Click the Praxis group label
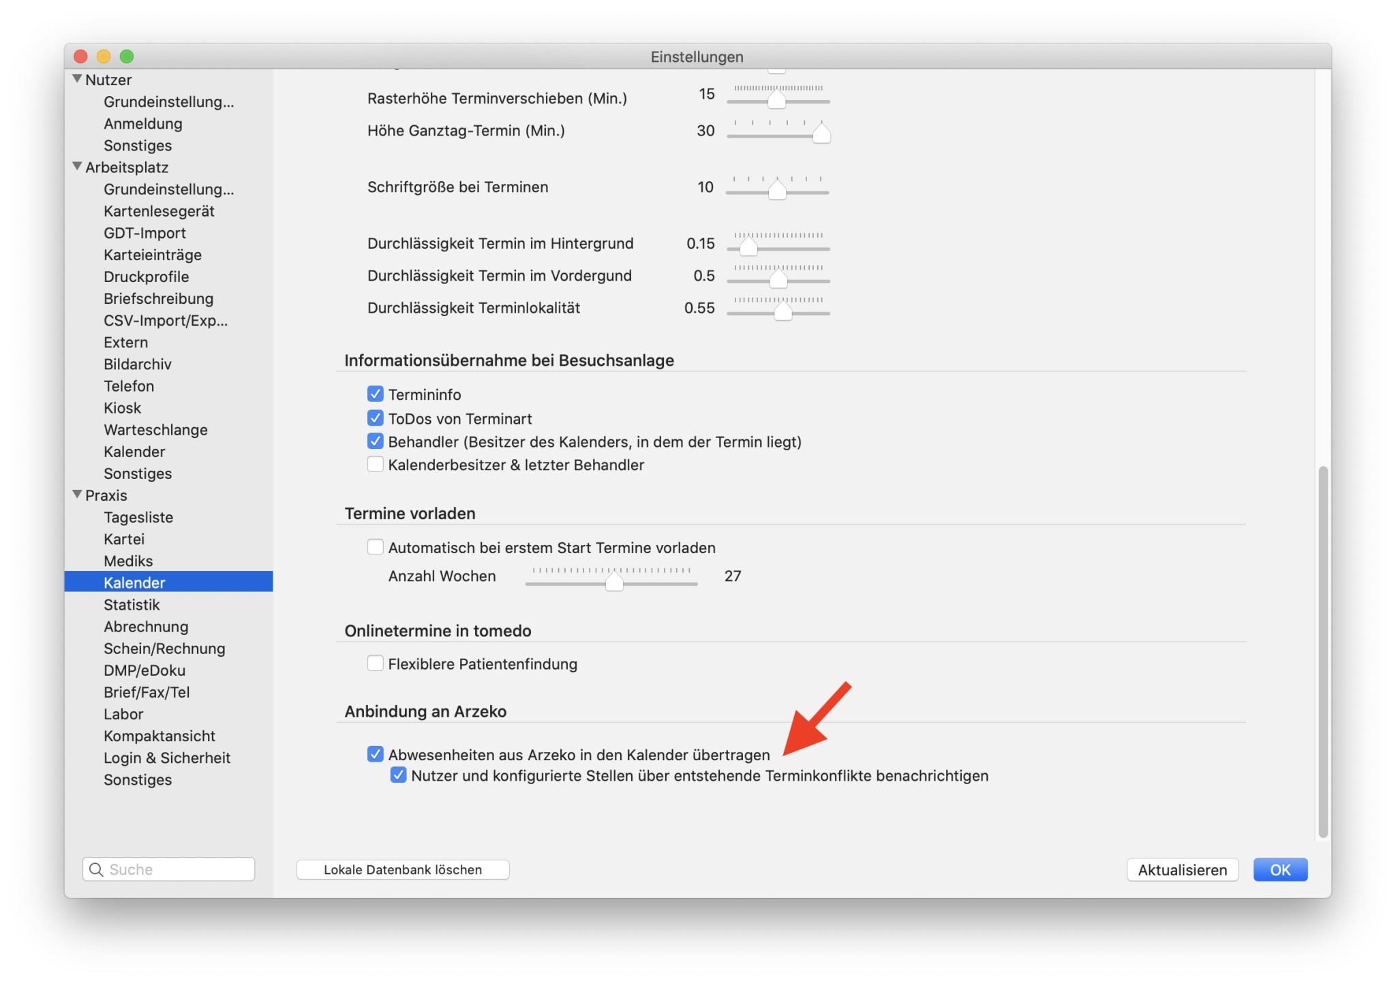This screenshot has height=983, width=1396. point(106,495)
